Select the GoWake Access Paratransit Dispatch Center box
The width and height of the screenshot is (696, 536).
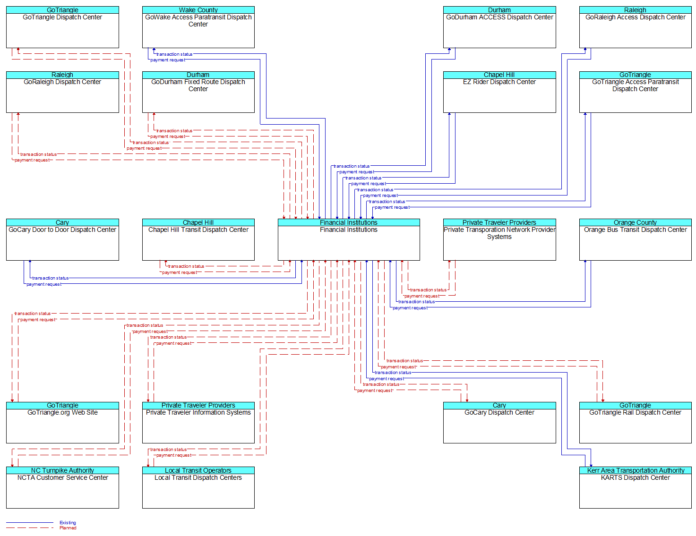point(198,27)
